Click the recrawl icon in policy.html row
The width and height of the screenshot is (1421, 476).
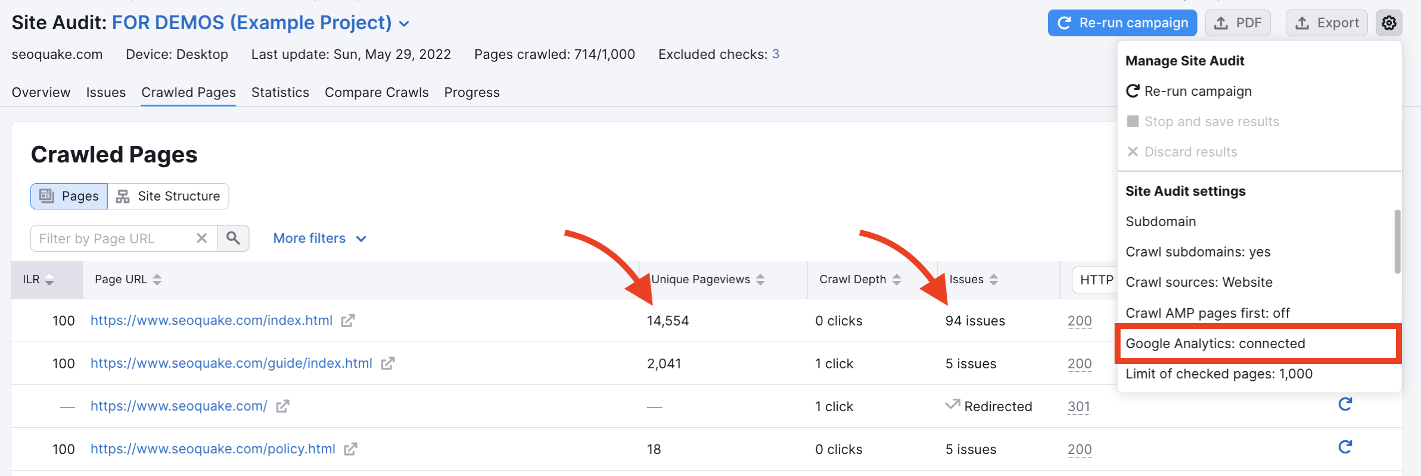(1345, 447)
